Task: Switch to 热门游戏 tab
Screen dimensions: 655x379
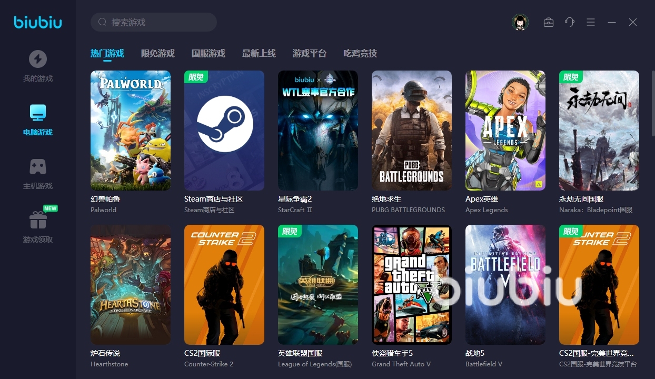Action: (x=107, y=53)
